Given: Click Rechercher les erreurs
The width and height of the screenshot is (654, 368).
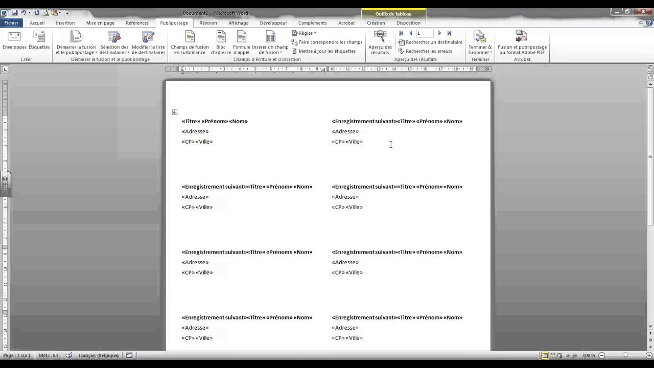Looking at the screenshot, I should [425, 51].
